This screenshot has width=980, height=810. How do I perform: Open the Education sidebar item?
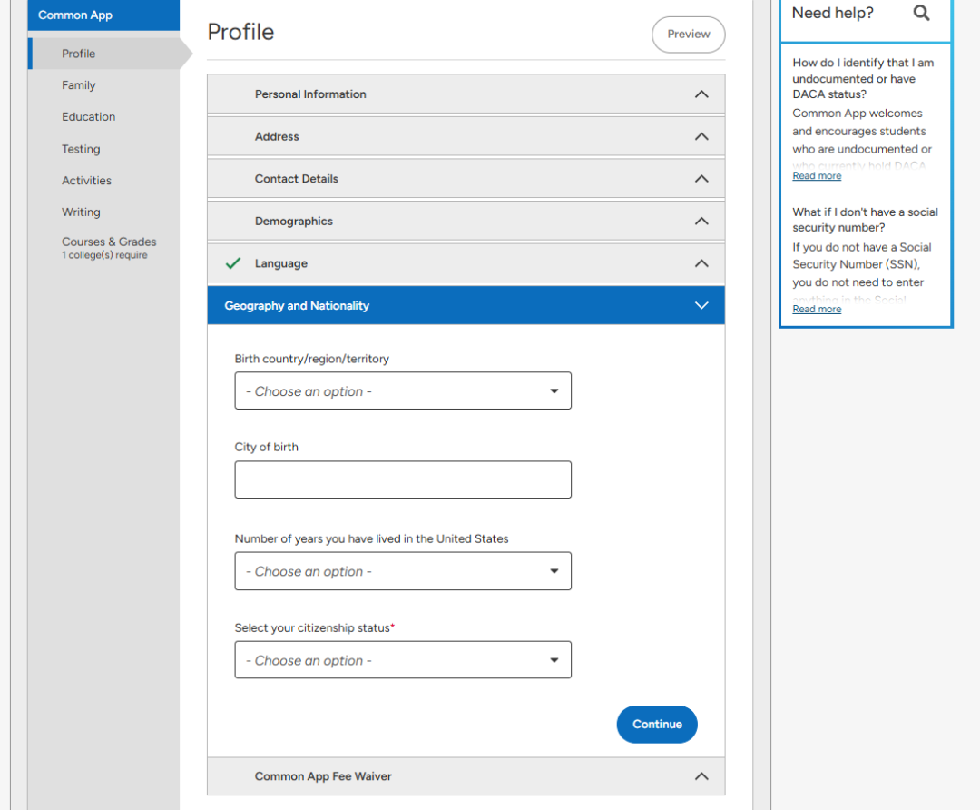coord(88,117)
